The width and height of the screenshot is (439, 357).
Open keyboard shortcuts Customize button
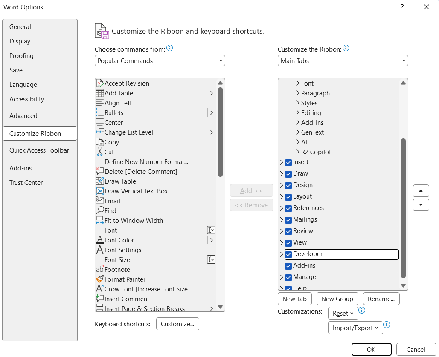coord(177,324)
